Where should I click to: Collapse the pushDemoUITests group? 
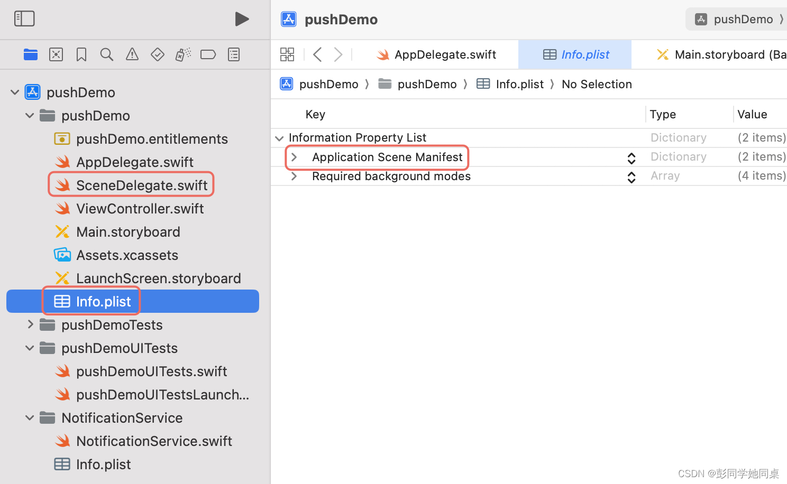[x=30, y=348]
